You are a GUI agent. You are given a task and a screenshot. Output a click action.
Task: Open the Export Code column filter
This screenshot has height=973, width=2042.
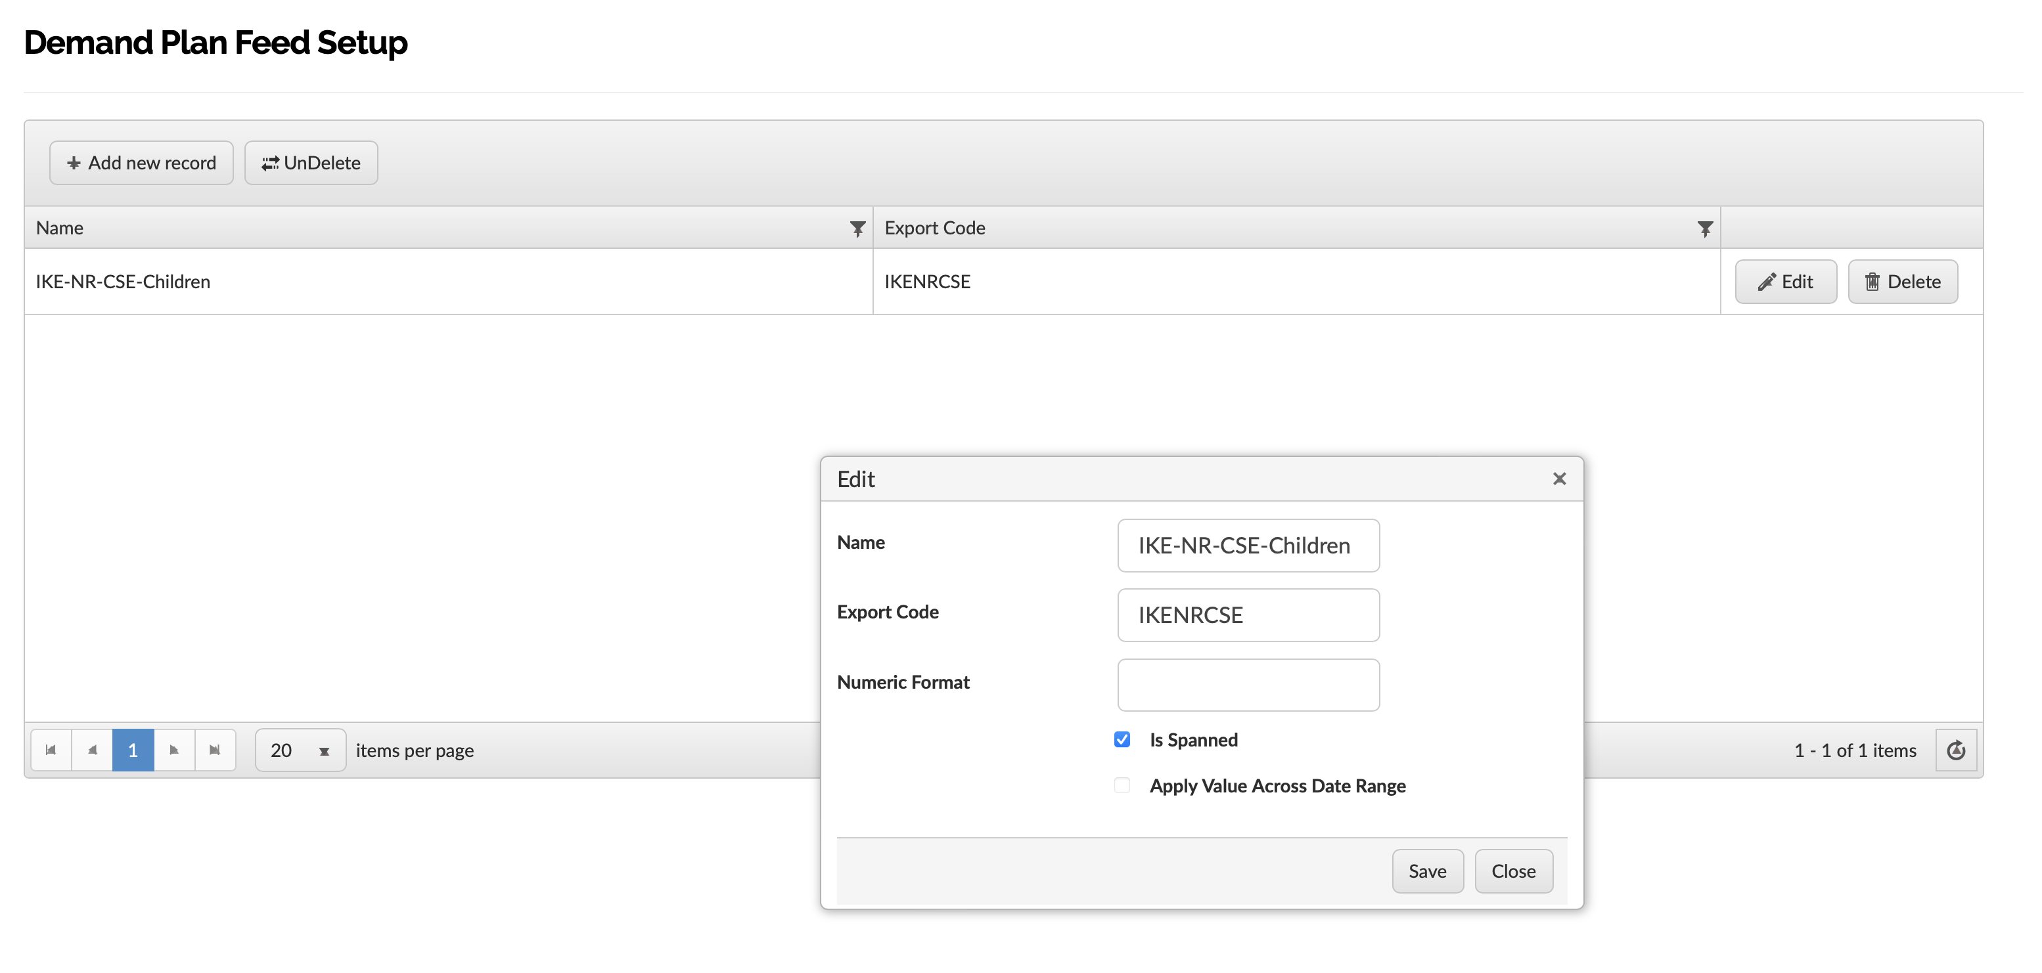coord(1704,228)
